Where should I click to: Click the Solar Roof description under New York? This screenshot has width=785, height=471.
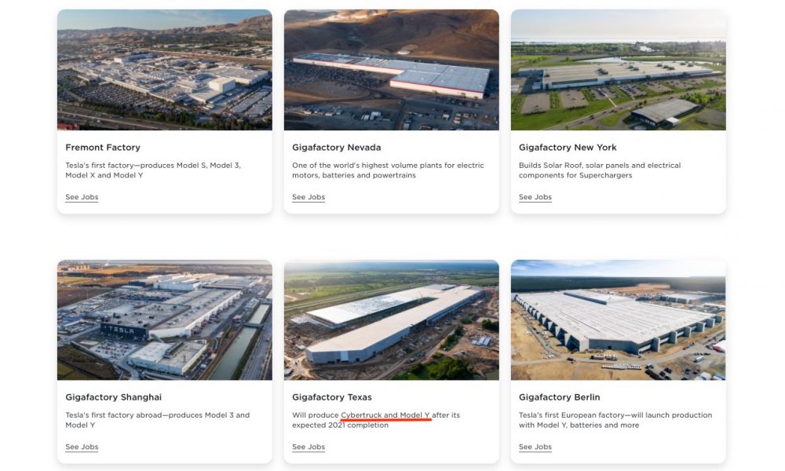[x=600, y=170]
